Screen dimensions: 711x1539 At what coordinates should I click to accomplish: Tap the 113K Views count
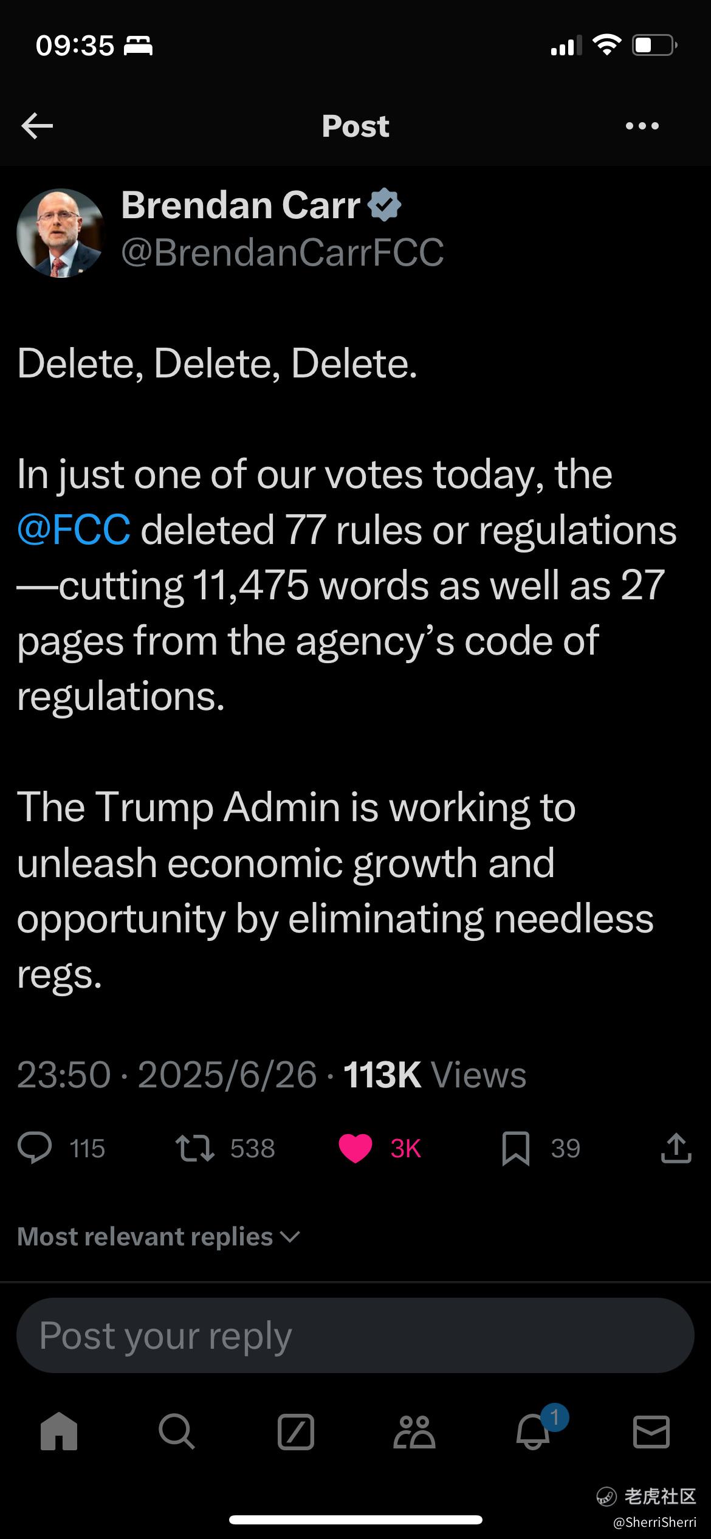click(x=434, y=1075)
